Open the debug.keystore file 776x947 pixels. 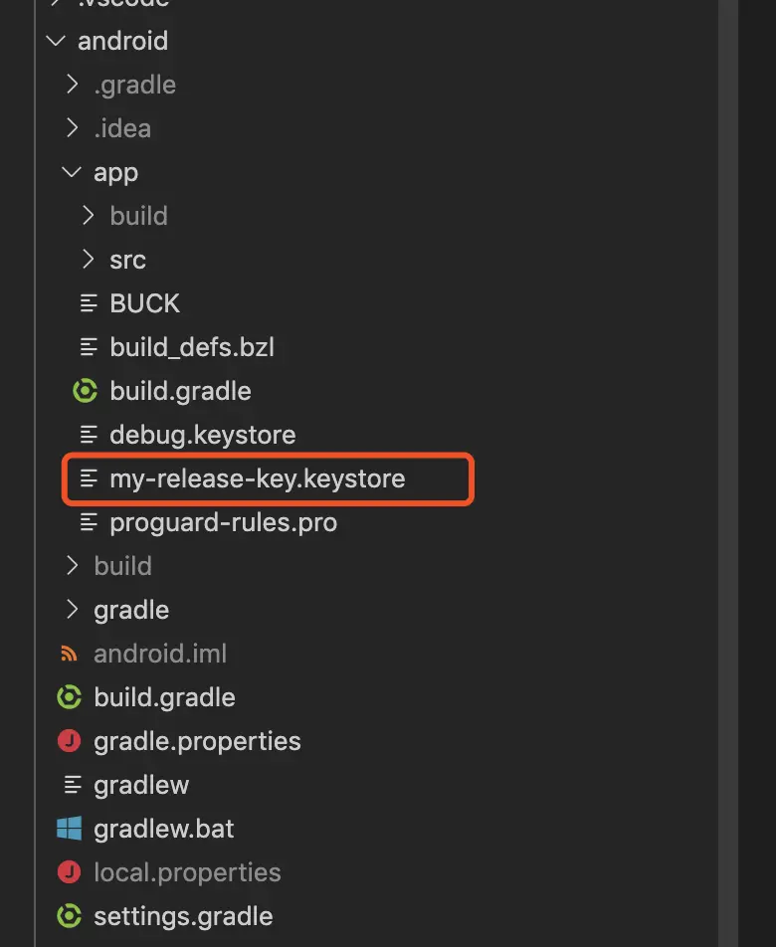pos(202,435)
